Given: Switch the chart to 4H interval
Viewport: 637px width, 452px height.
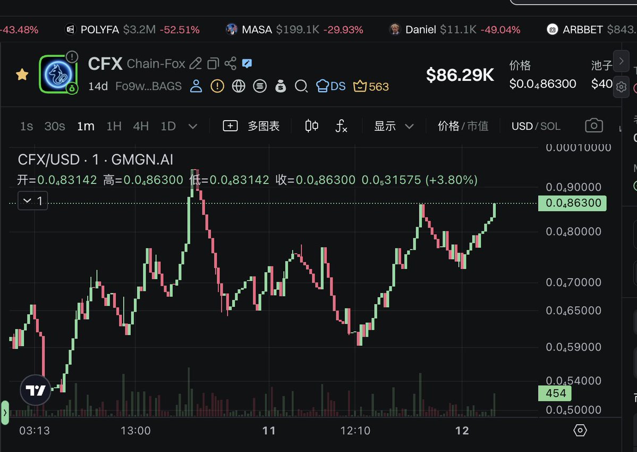Looking at the screenshot, I should [x=141, y=127].
